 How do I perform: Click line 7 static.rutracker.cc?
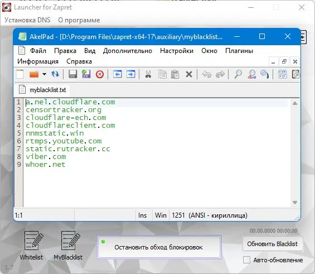pyautogui.click(x=68, y=149)
